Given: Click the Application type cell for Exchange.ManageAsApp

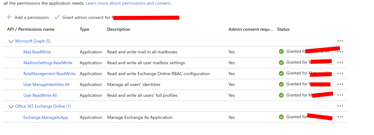Looking at the screenshot, I should pos(91,117).
